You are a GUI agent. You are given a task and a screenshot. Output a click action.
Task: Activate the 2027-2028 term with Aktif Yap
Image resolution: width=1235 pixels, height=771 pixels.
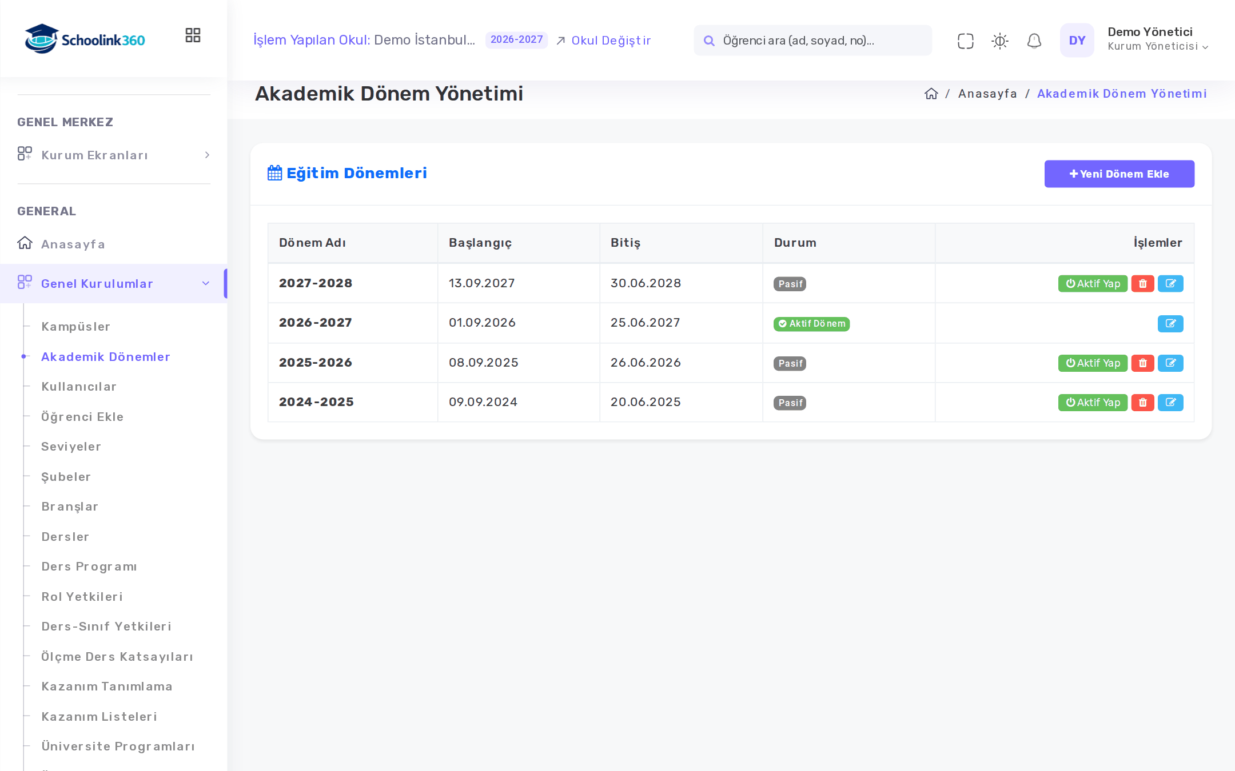click(1093, 284)
